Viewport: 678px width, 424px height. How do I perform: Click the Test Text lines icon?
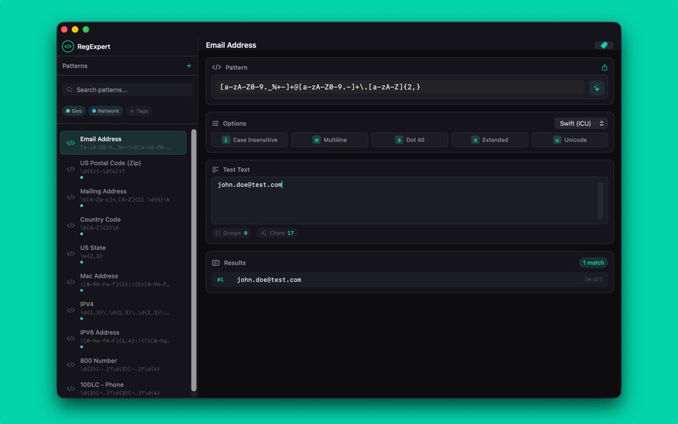(x=216, y=170)
